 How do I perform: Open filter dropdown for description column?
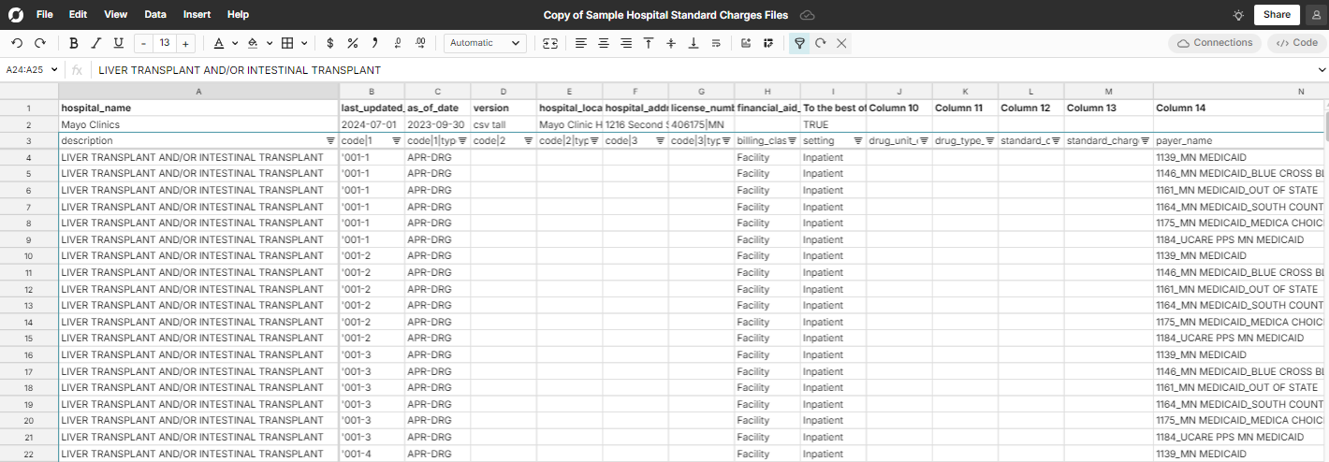pyautogui.click(x=330, y=140)
